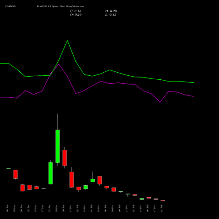219x219 pixels.
Task: Click the 05 Feb date label
Action: [x=99, y=208]
